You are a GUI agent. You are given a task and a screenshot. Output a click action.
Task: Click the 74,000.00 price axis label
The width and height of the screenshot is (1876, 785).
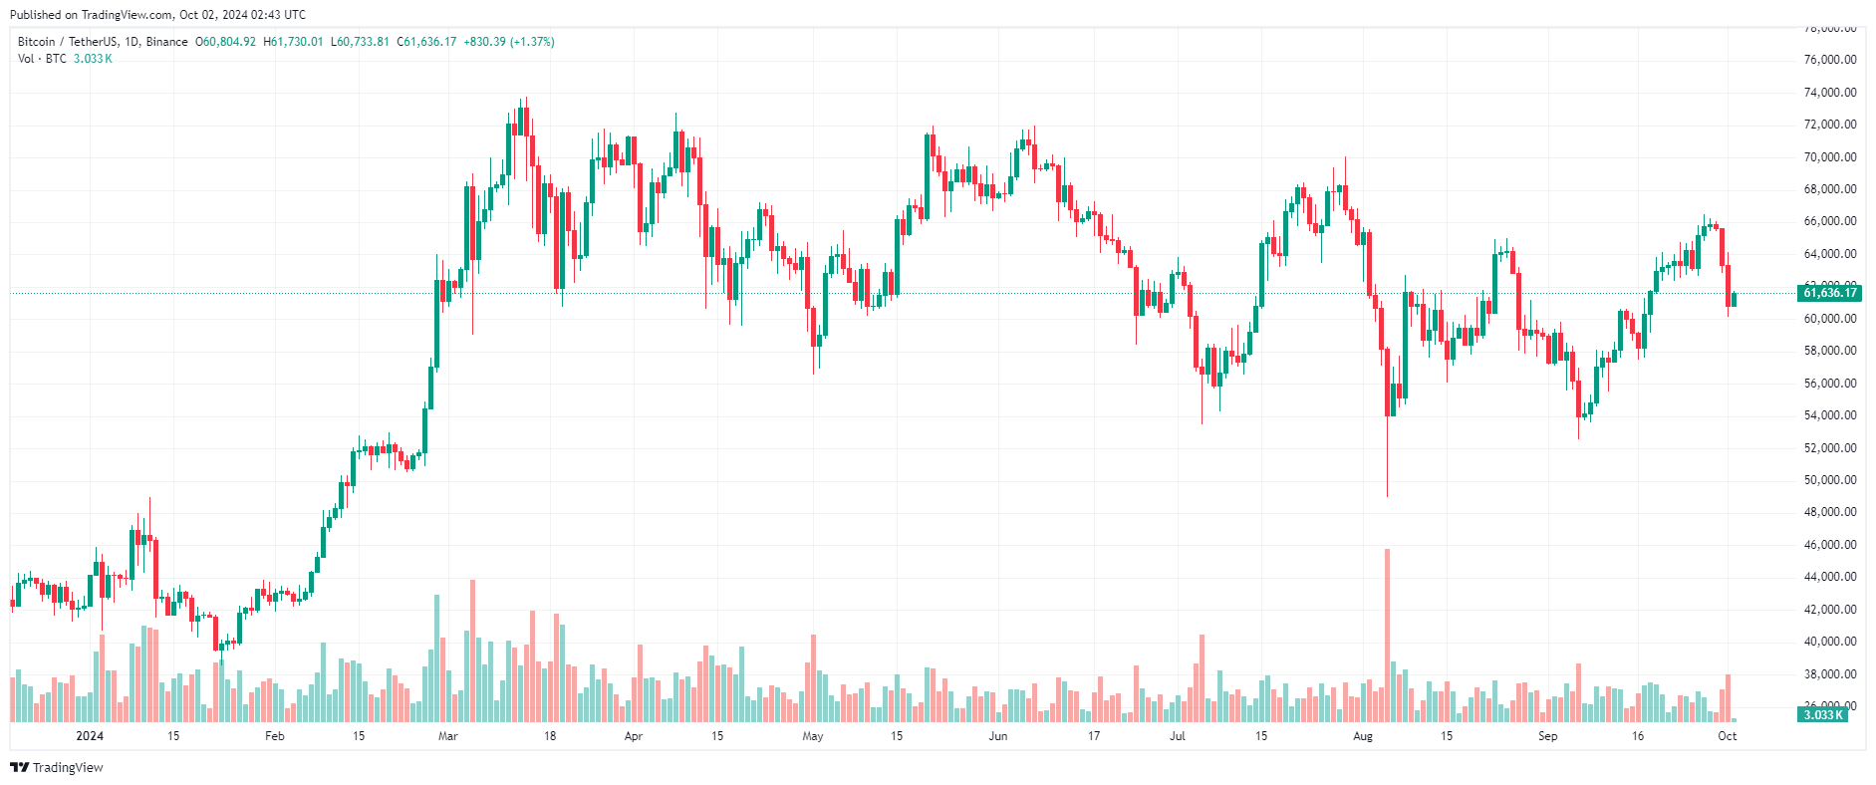coord(1830,93)
